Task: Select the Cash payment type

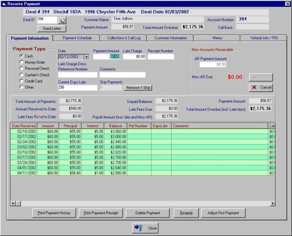Action: [x=22, y=56]
